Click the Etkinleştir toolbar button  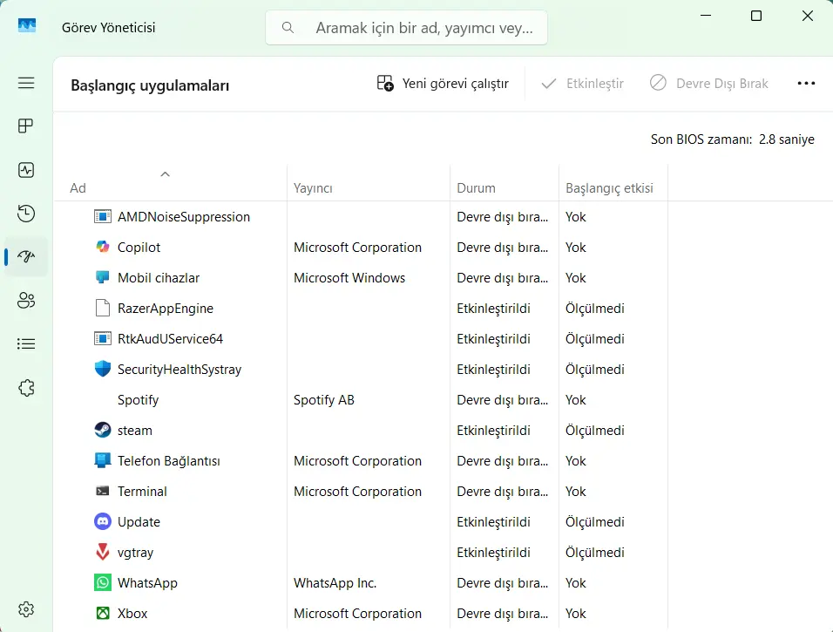(x=582, y=84)
